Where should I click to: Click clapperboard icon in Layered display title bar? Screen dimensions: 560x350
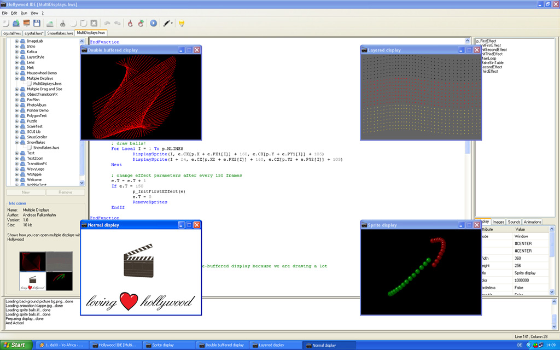tap(365, 50)
